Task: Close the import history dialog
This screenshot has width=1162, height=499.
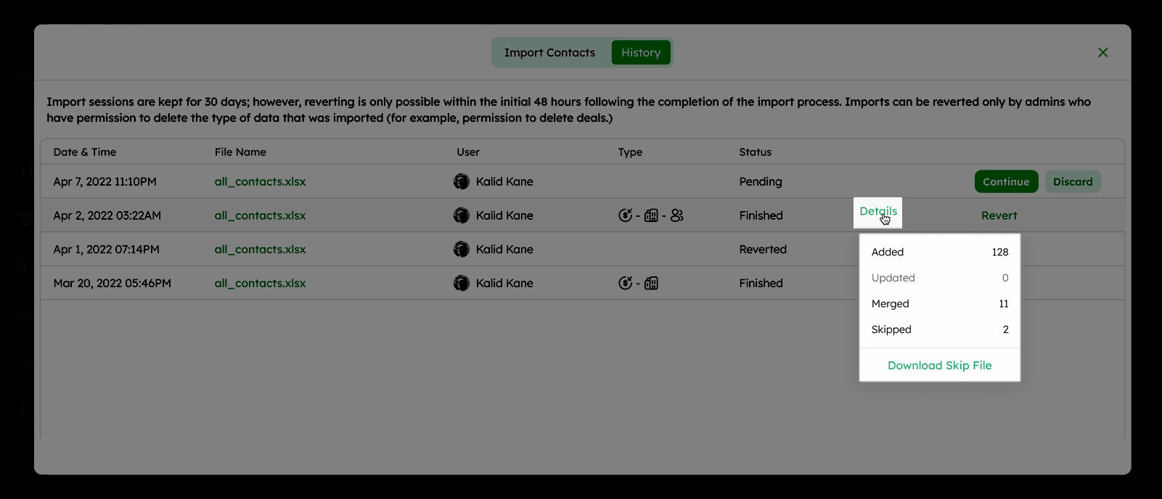Action: coord(1102,52)
